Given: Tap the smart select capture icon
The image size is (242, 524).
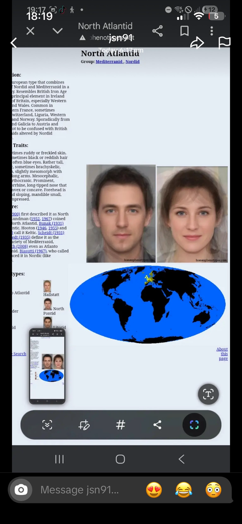Looking at the screenshot, I should coord(194,425).
